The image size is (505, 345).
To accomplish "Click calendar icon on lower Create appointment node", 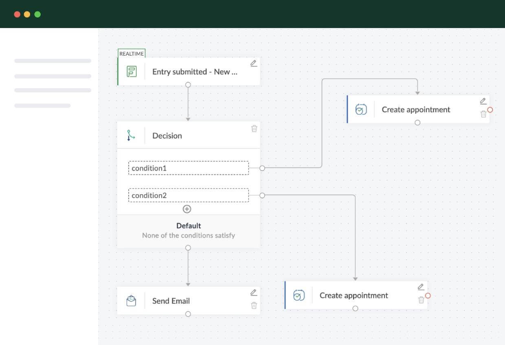I will coord(299,295).
